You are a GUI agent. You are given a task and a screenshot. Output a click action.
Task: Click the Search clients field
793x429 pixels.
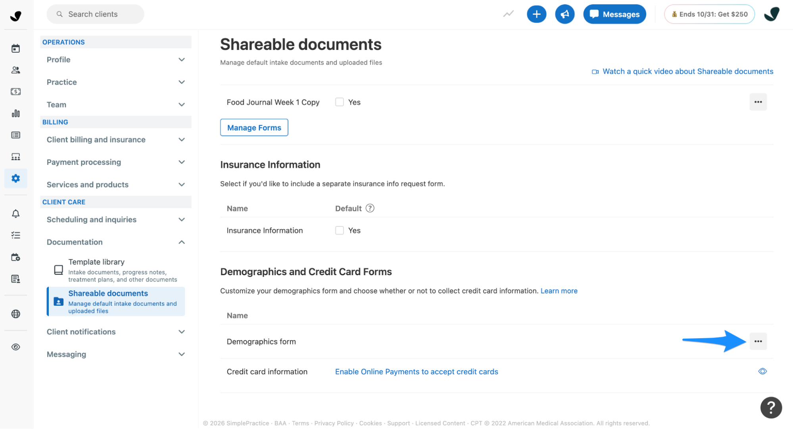95,14
